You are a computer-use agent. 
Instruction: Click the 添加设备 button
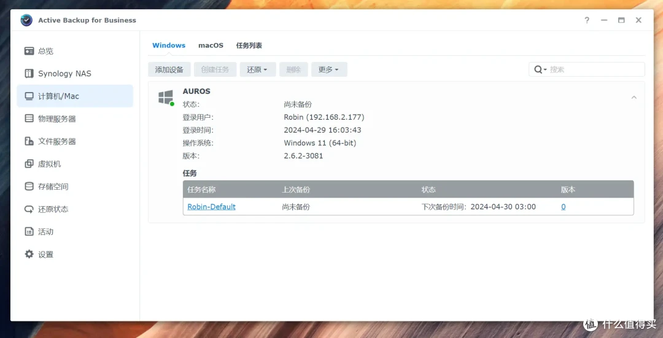tap(169, 70)
